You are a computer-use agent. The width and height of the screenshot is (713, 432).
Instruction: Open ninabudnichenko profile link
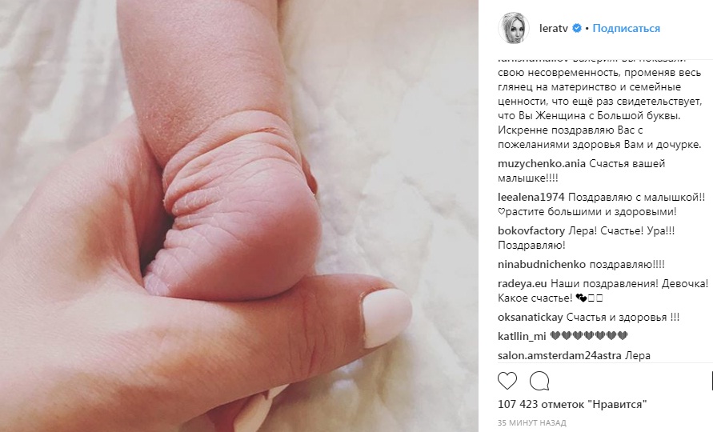542,264
